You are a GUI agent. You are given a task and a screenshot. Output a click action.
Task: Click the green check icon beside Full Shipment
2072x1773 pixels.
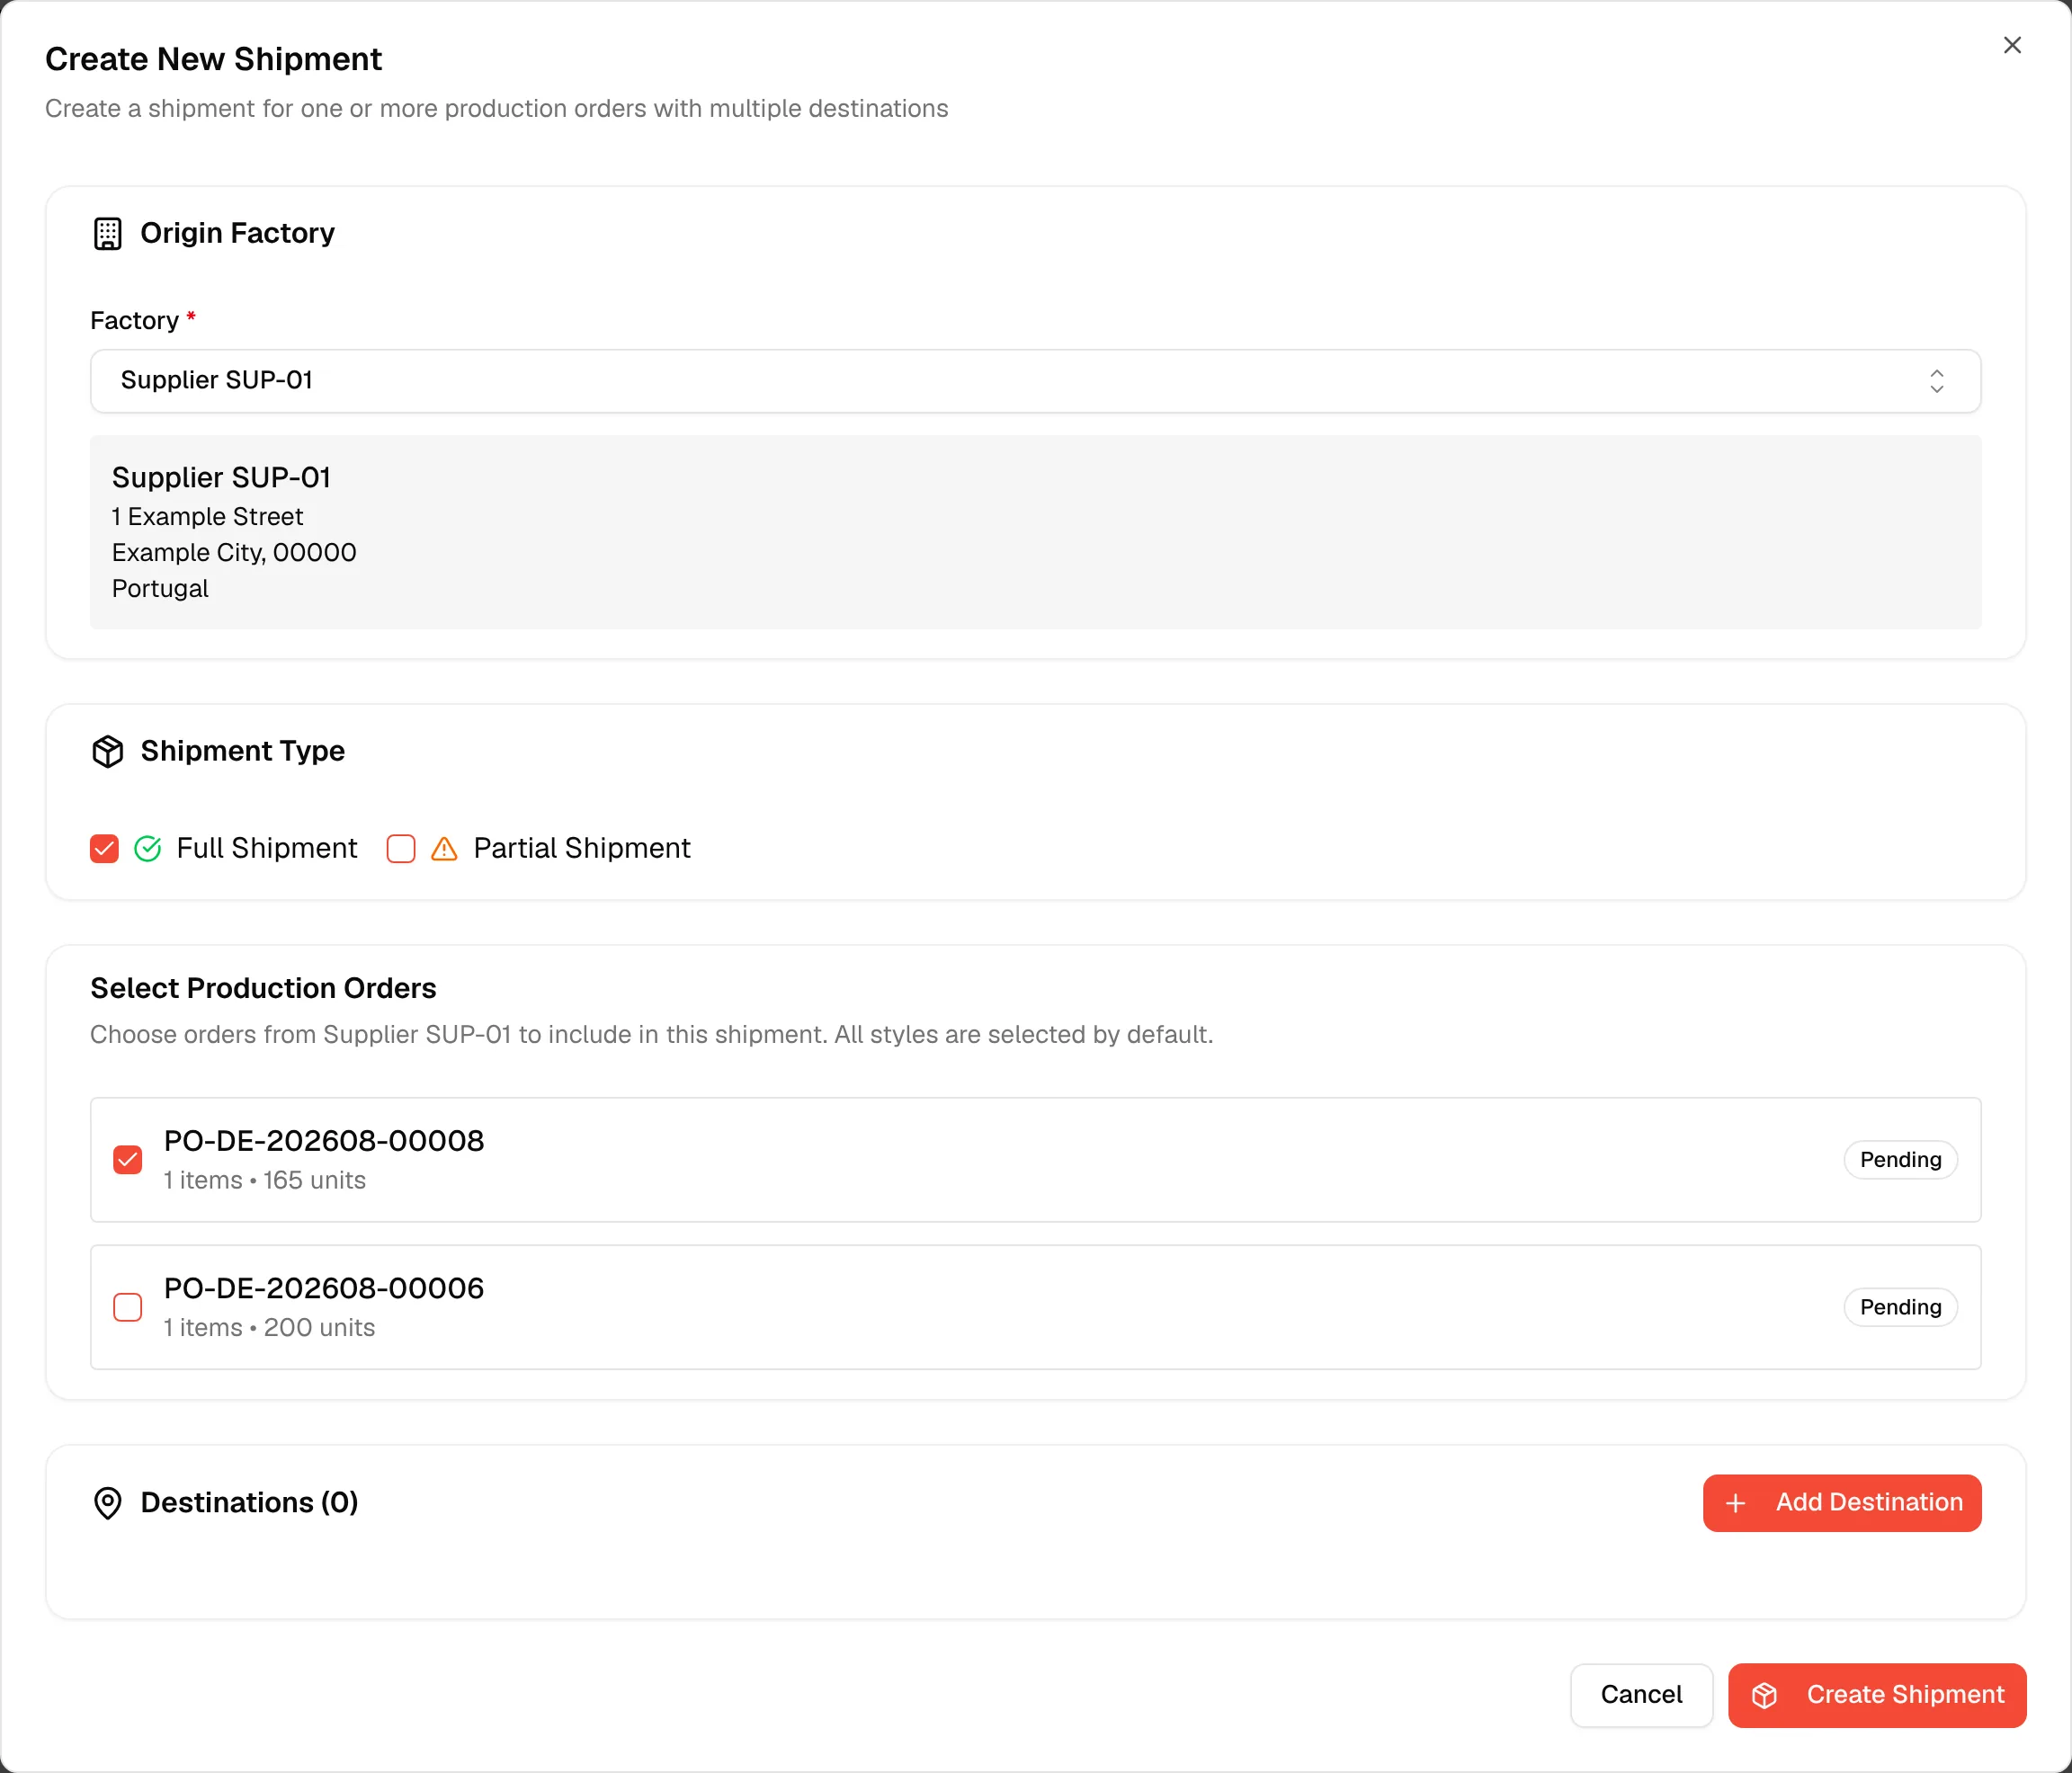point(148,848)
